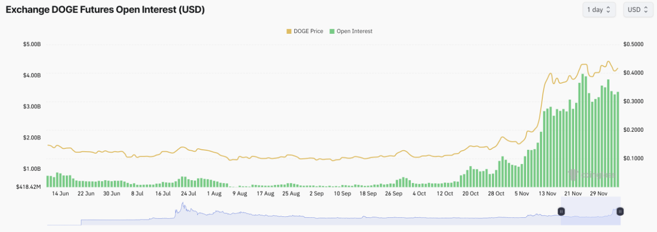Screen dimensions: 657x232
Task: Click the 13 Nov x-axis date label
Action: click(x=547, y=194)
